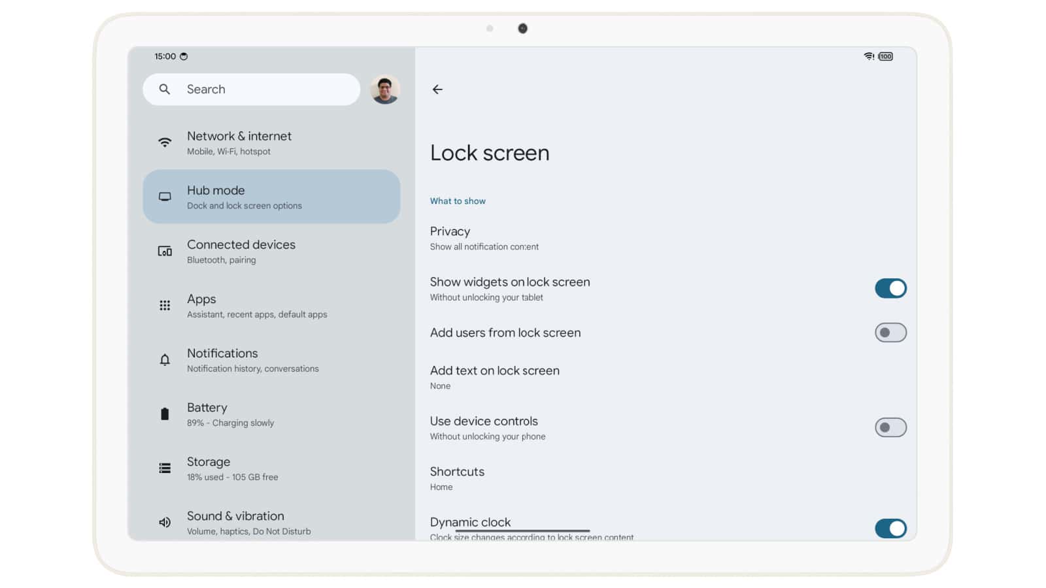Viewport: 1046px width, 588px height.
Task: Click the Apps grid icon
Action: tap(165, 305)
